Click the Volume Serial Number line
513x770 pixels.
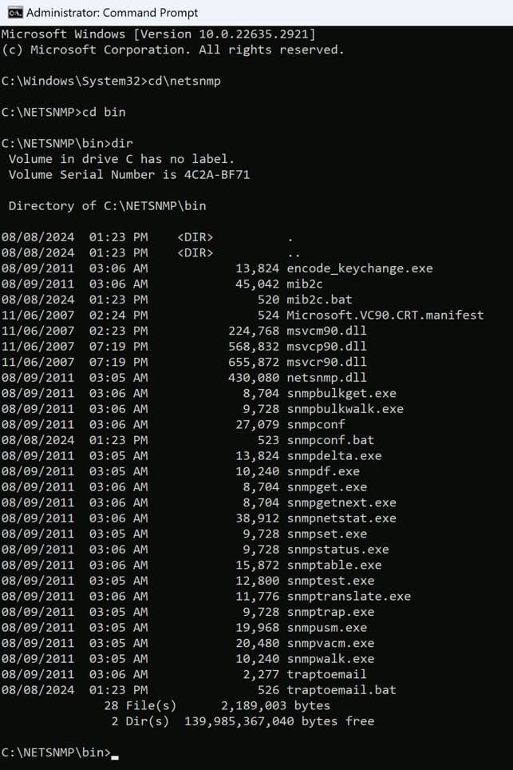129,174
